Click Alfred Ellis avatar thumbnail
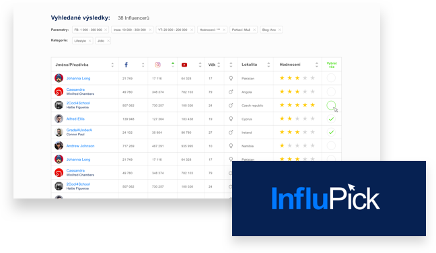Screen dimensions: 436x253 click(x=59, y=118)
